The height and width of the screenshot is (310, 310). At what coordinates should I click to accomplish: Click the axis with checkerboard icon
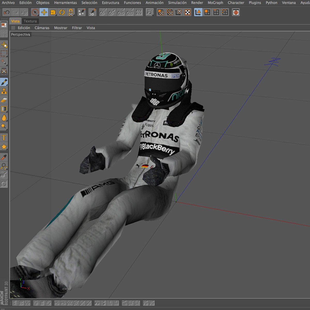click(x=179, y=12)
